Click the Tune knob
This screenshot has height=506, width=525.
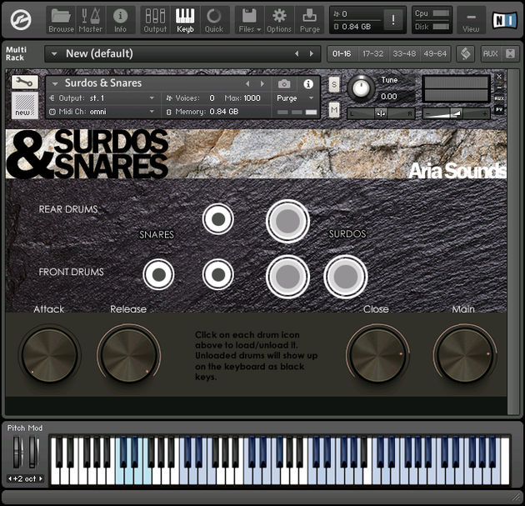(361, 88)
